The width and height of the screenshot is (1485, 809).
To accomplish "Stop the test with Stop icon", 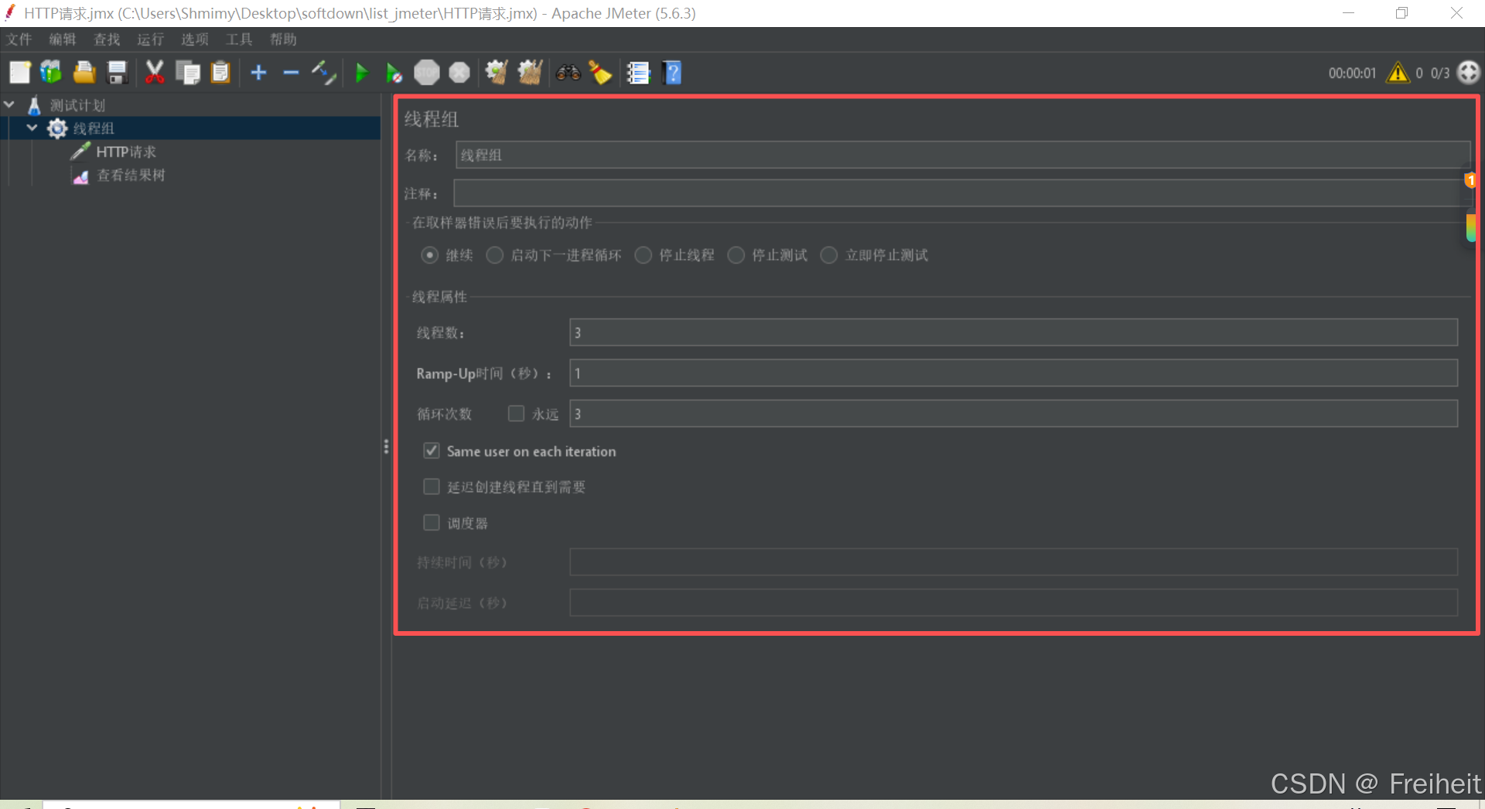I will (x=426, y=73).
